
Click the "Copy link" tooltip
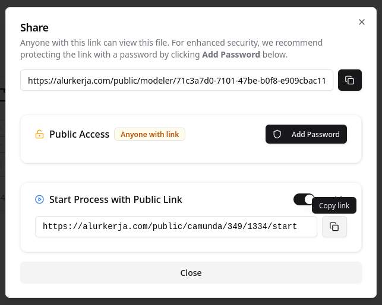coord(334,206)
